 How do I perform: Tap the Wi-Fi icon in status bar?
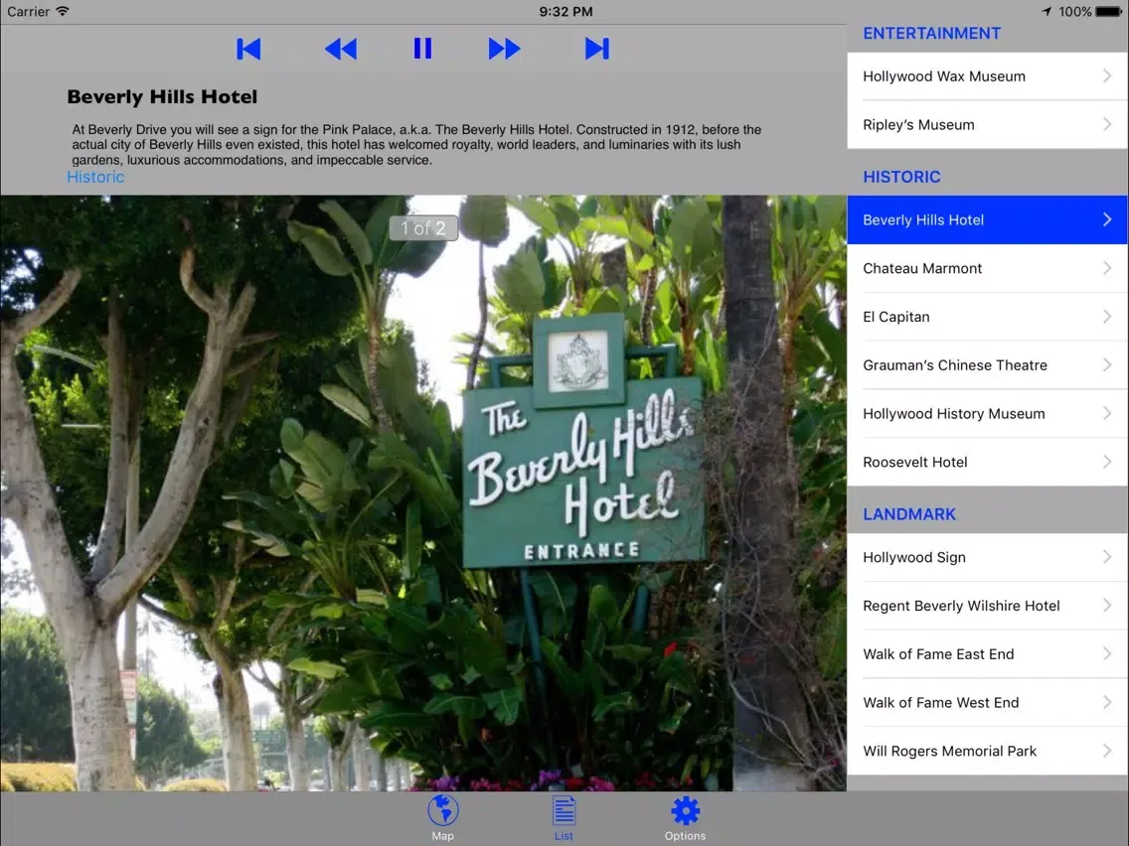63,11
